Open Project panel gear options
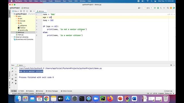Image resolution: width=184 pixels, height=103 pixels. tap(31, 11)
